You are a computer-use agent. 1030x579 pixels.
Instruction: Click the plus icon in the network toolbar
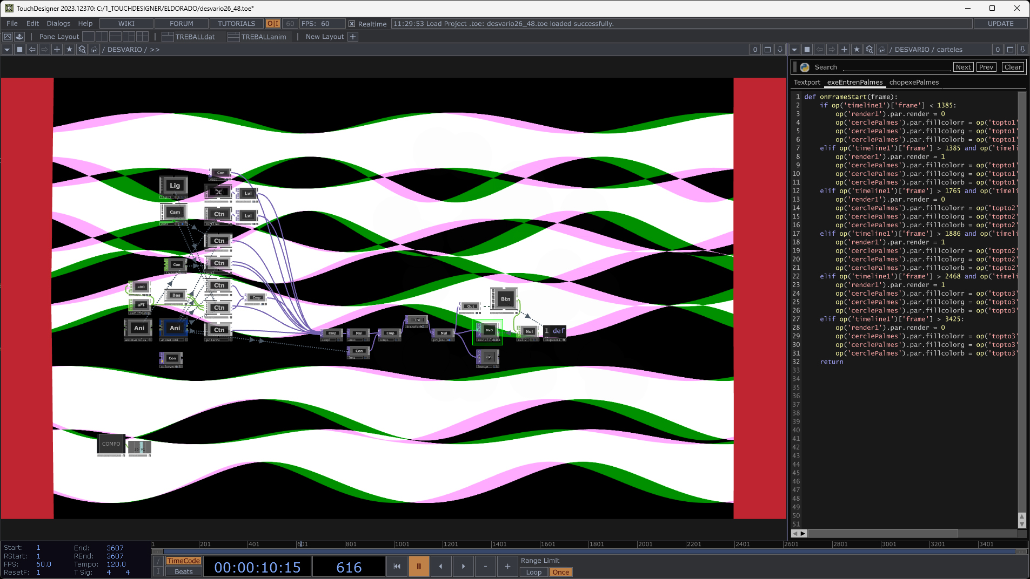[x=57, y=49]
